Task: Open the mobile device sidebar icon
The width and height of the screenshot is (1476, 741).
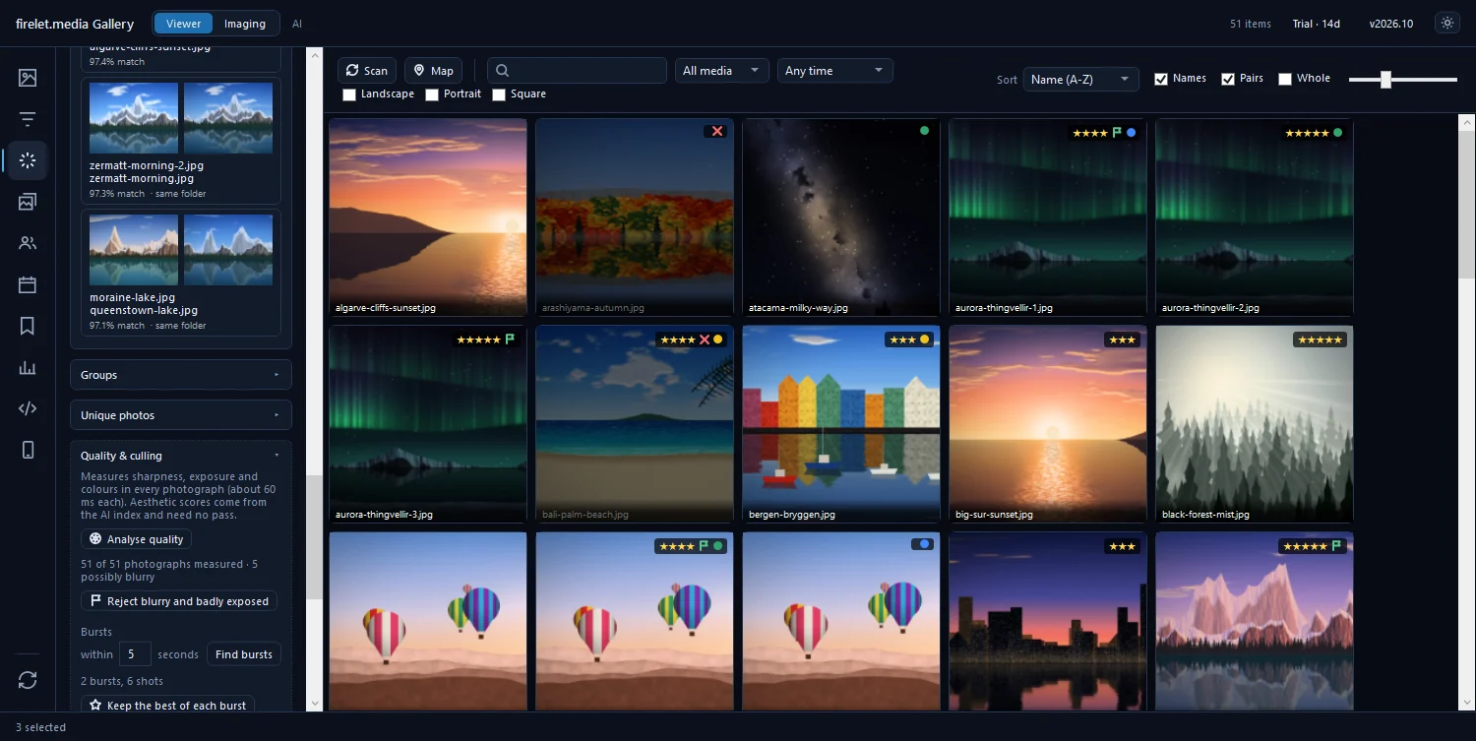Action: pos(28,450)
